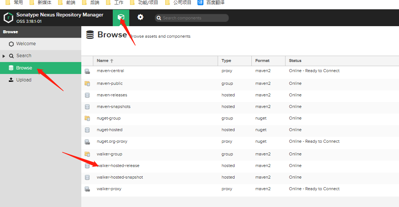Sort by the Format column header
The width and height of the screenshot is (399, 207).
tap(269, 61)
